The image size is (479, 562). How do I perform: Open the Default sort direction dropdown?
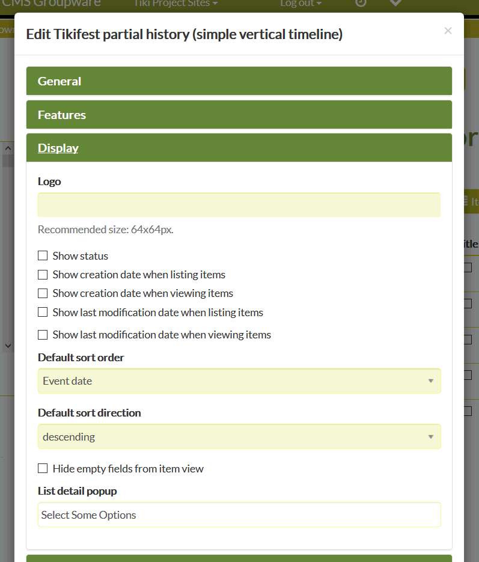[239, 436]
